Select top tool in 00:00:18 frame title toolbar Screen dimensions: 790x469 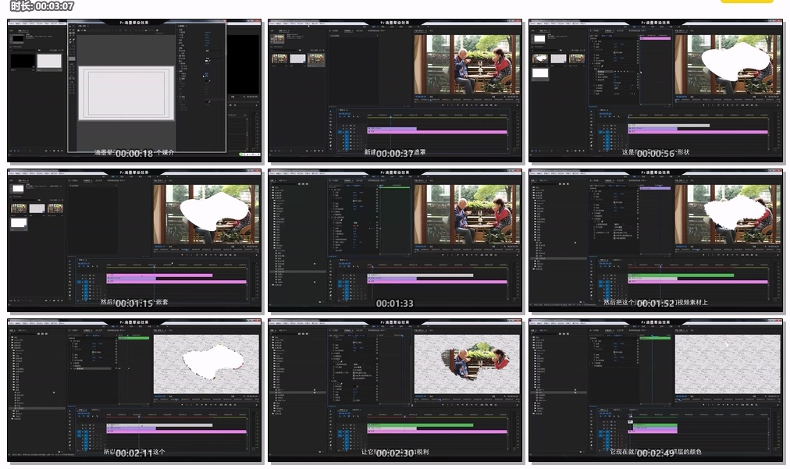coord(72,27)
